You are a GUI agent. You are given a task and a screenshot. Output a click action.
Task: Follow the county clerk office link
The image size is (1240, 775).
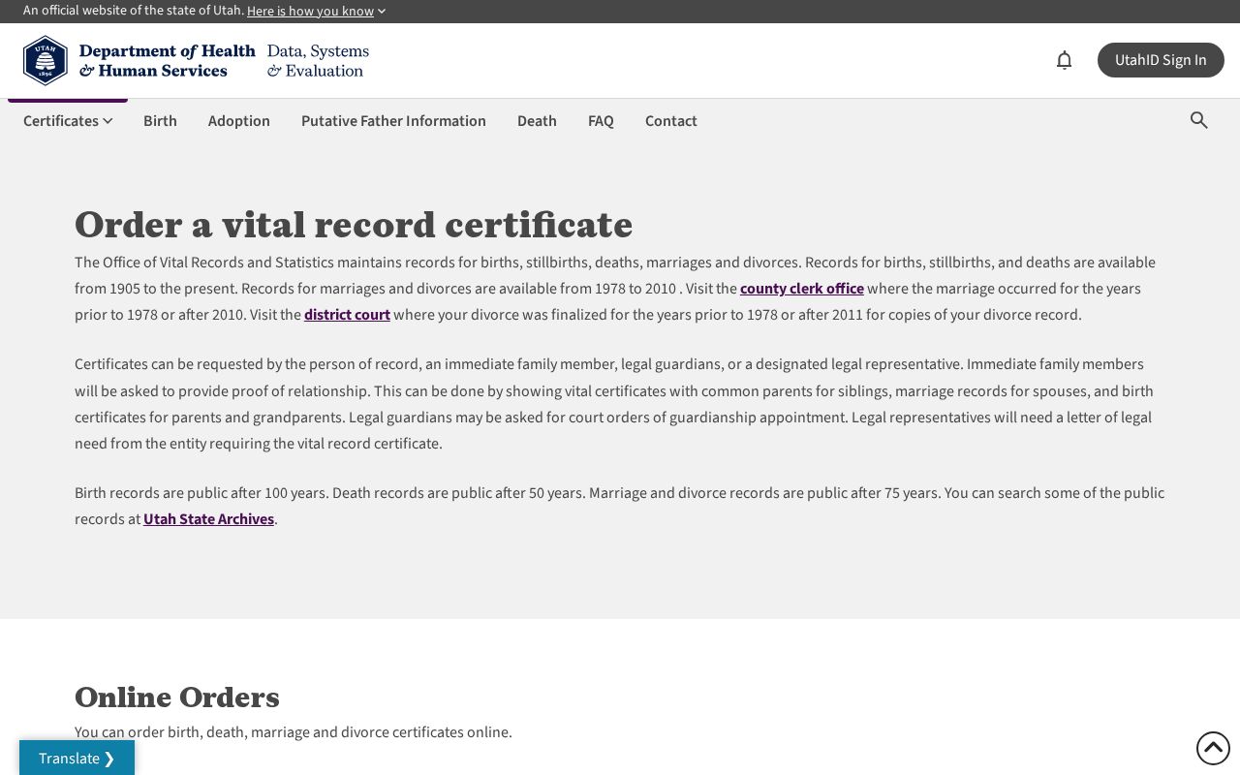pos(802,289)
